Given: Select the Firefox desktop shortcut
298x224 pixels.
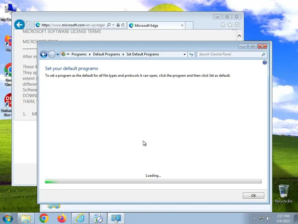Looking at the screenshot, I should tap(8, 43).
